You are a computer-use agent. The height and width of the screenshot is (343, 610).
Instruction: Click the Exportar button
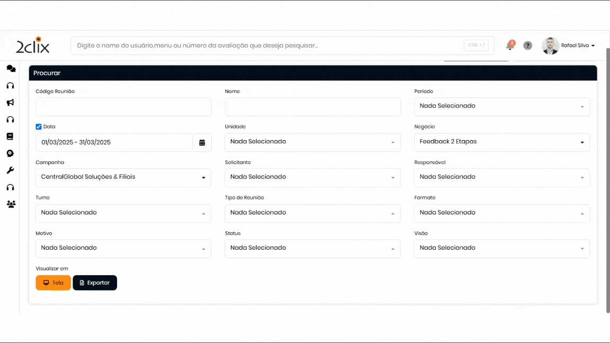[95, 283]
